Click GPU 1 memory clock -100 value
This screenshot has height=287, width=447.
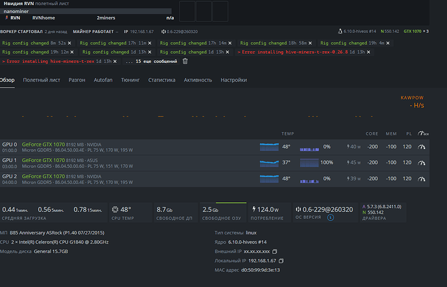point(391,163)
